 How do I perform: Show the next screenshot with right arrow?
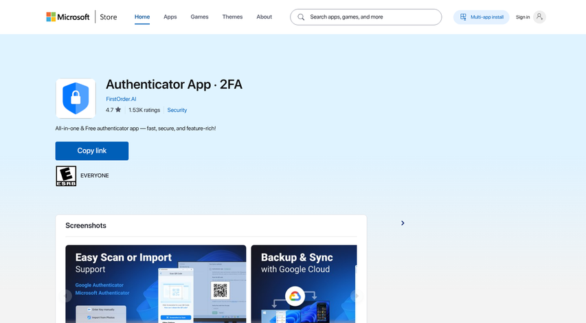tap(357, 296)
